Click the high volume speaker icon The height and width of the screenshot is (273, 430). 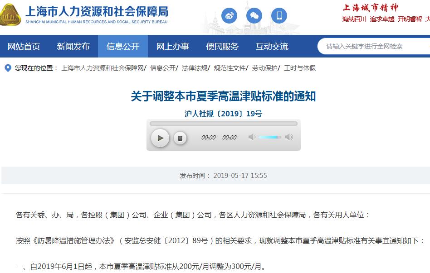pos(289,137)
